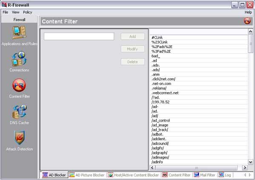
Task: Select the Connections sidebar icon
Action: pos(19,59)
